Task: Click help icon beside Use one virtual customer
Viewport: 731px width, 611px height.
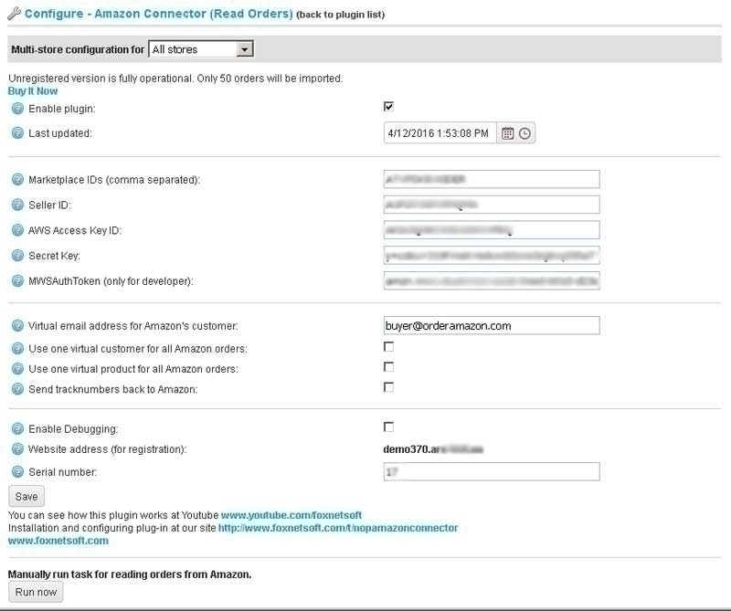Action: click(x=17, y=349)
